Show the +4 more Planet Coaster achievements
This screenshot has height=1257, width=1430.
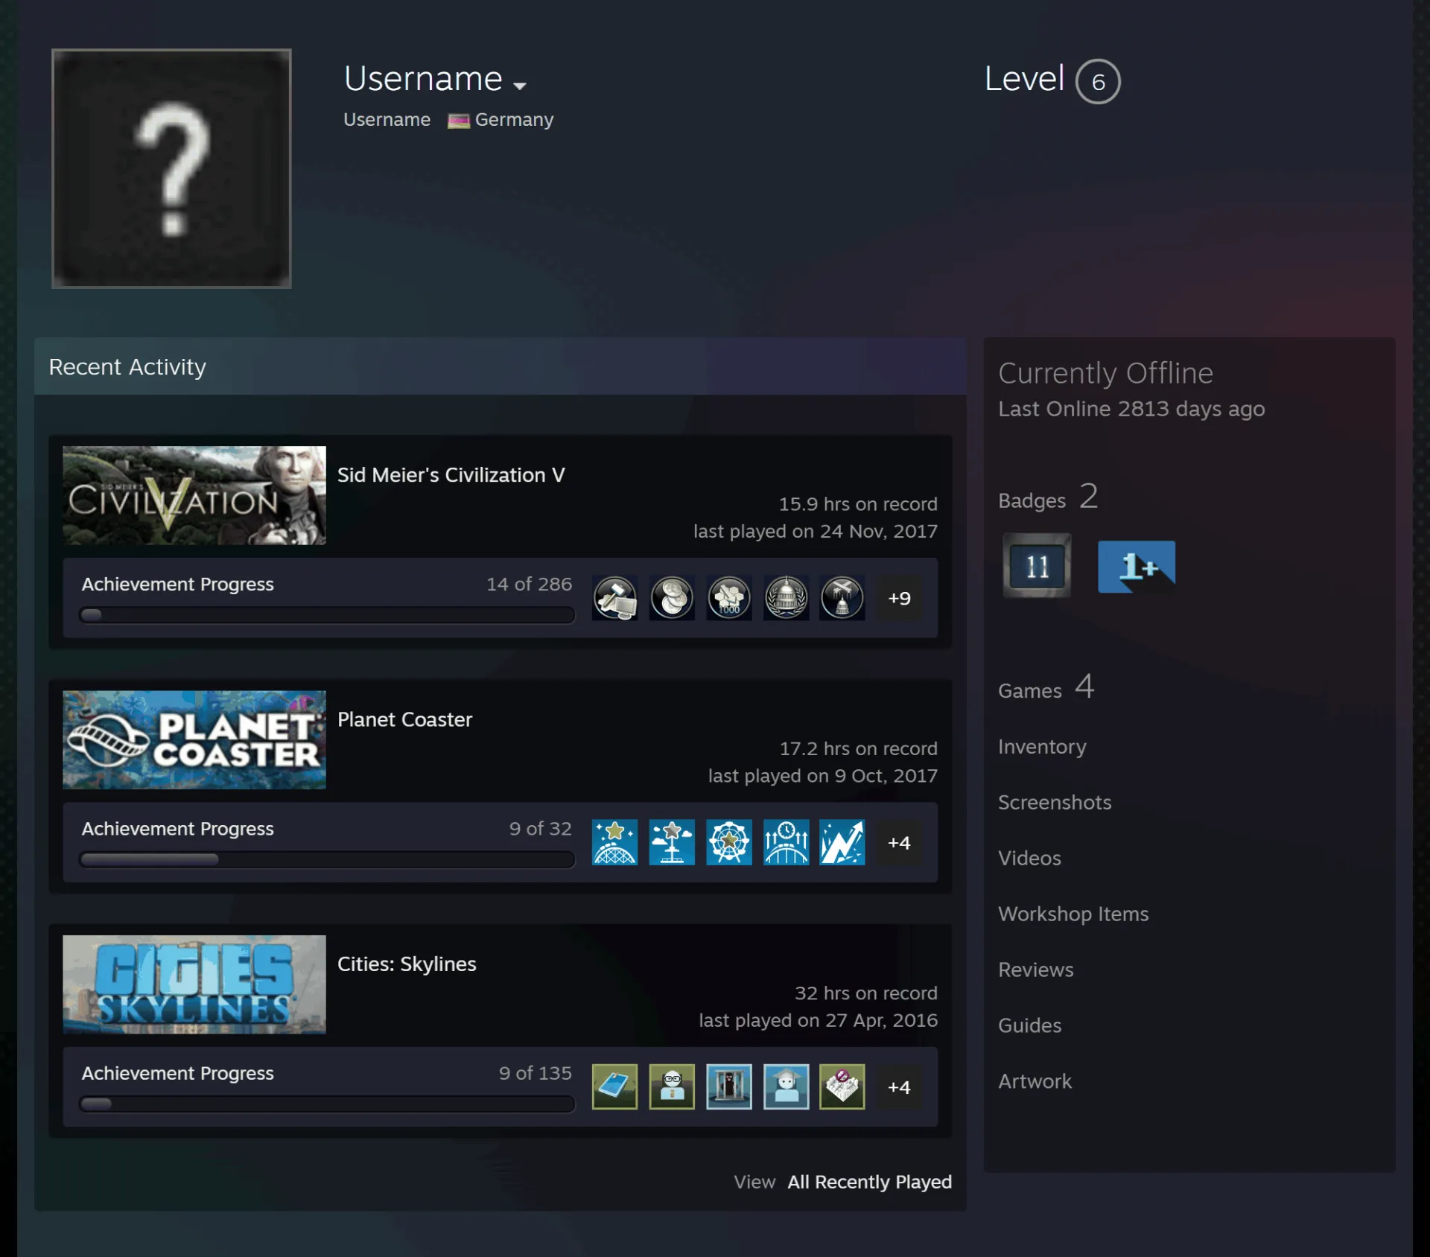(899, 842)
